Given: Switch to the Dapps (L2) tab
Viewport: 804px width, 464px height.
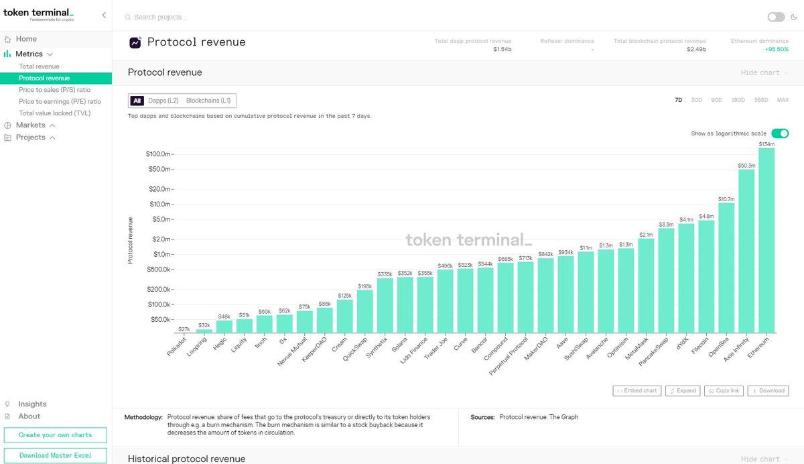Looking at the screenshot, I should click(x=163, y=101).
